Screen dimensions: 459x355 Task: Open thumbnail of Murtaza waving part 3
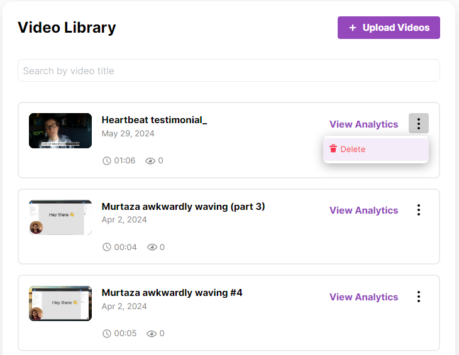click(x=60, y=217)
